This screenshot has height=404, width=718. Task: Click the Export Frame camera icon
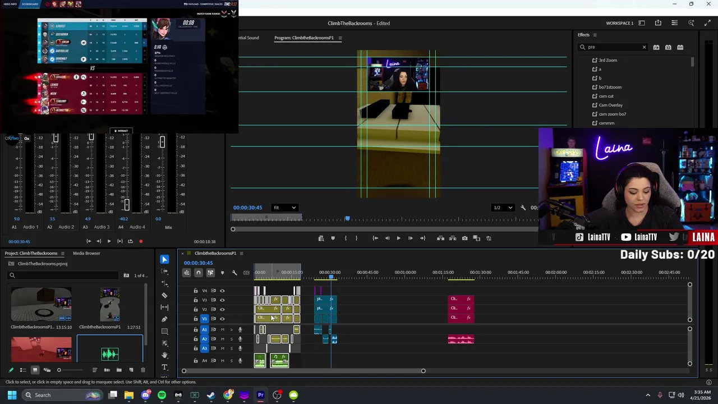point(464,238)
